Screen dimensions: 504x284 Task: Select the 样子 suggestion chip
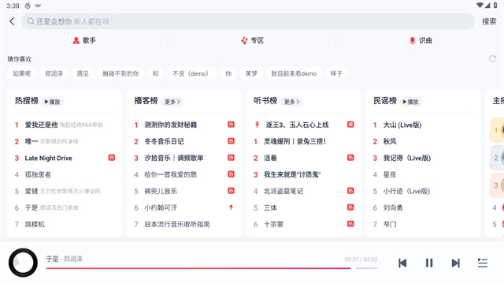[x=336, y=73]
